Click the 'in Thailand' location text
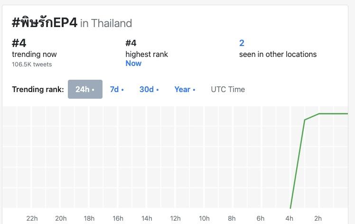 [106, 23]
